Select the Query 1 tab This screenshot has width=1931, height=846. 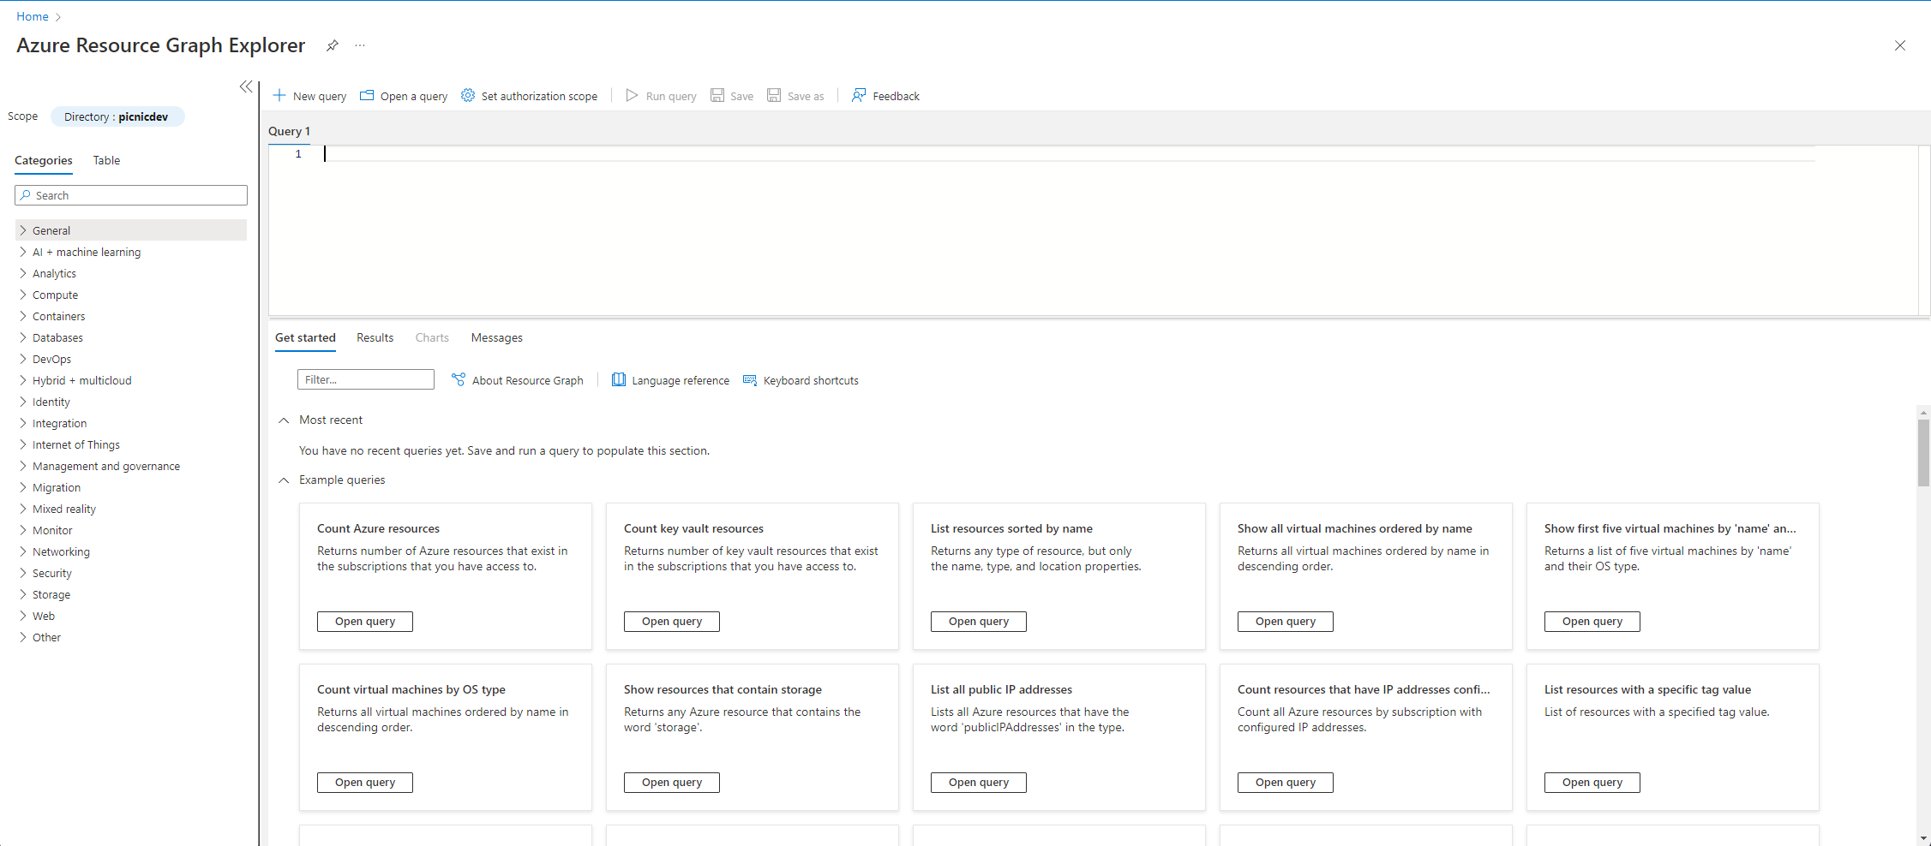tap(289, 131)
